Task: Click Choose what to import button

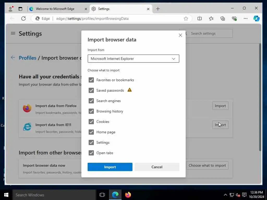Action: (207, 165)
